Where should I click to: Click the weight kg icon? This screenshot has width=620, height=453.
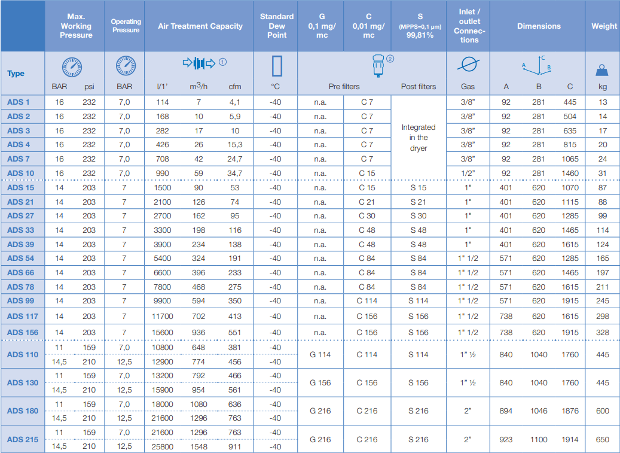603,71
